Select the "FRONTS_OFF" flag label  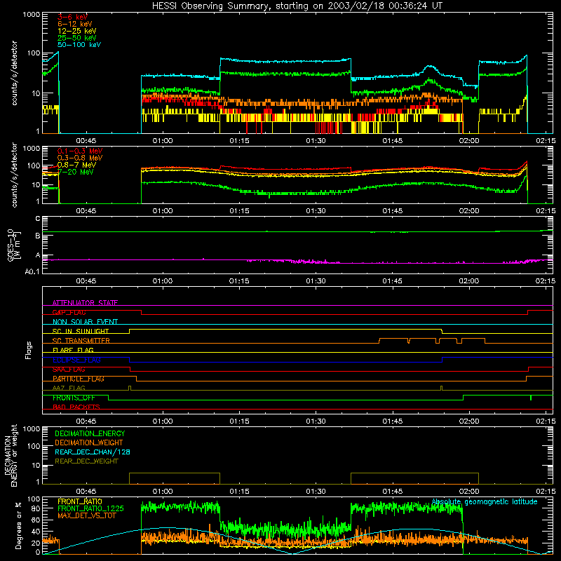pos(74,398)
